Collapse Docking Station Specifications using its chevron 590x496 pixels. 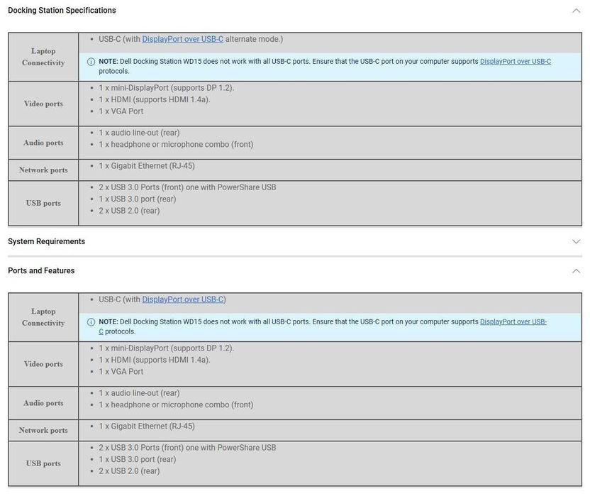tap(576, 11)
